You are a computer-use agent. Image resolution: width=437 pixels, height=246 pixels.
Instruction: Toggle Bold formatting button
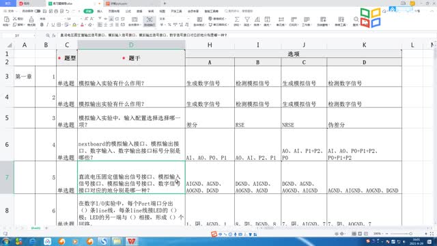(42, 25)
